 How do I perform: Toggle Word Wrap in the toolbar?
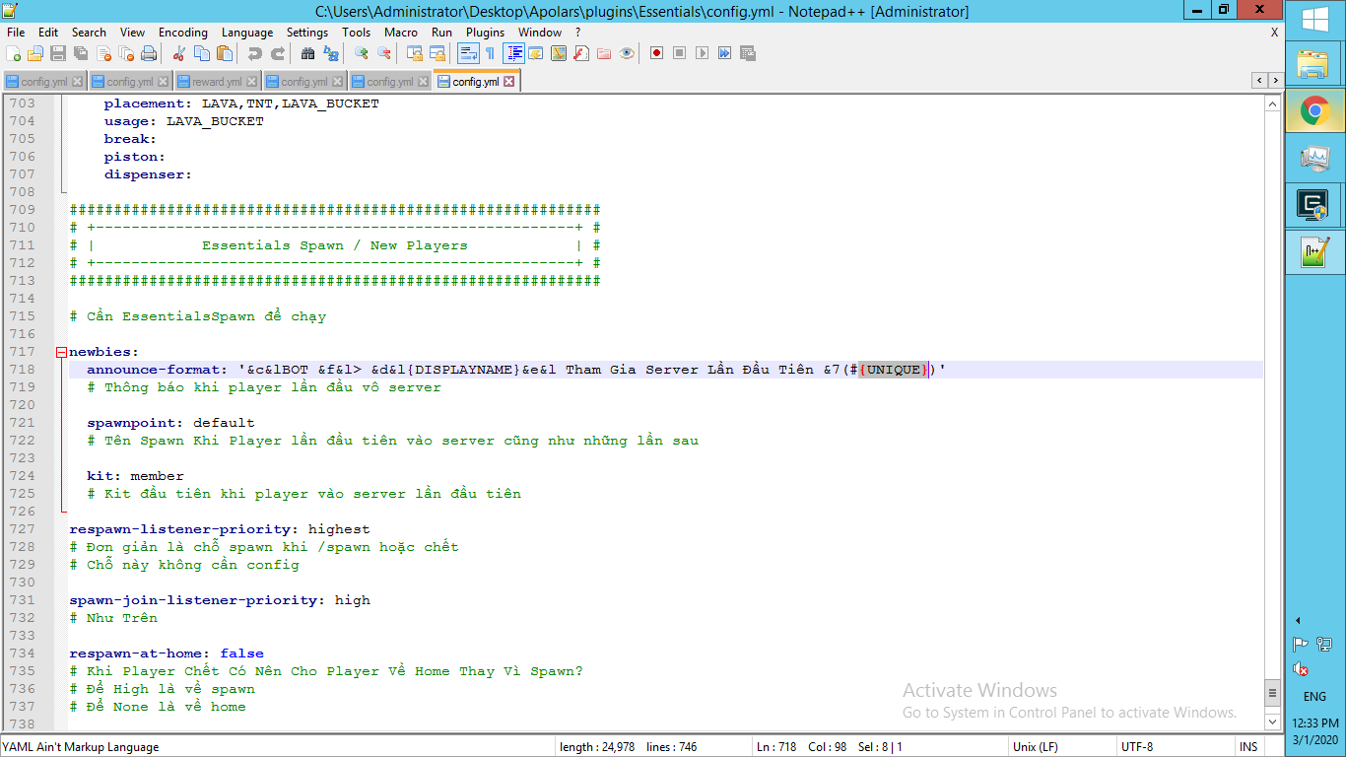point(468,53)
